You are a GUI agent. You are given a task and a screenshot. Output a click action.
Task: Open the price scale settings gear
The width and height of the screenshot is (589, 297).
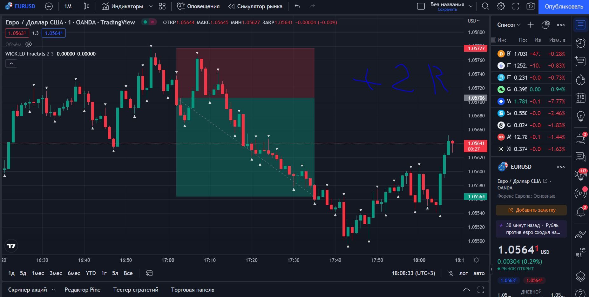(476, 260)
